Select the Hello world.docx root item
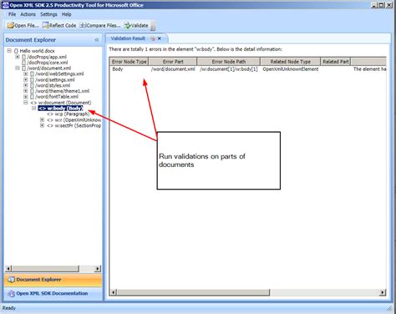Viewport: 396px width, 314px height. tap(34, 51)
